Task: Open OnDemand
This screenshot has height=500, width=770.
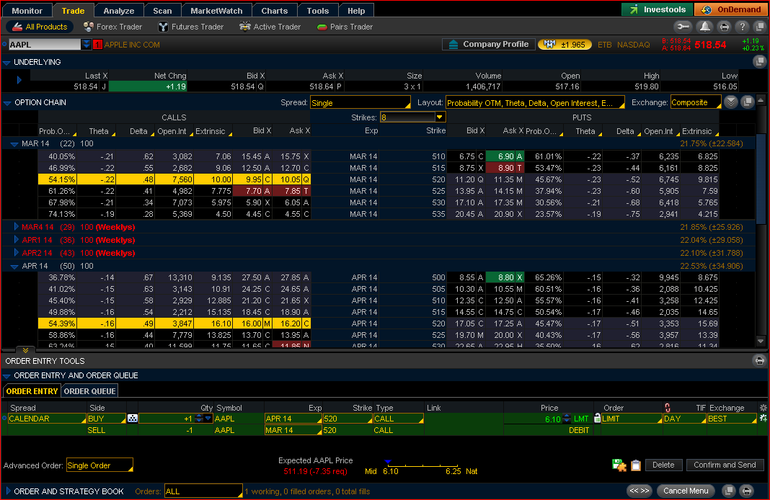Action: [x=731, y=10]
